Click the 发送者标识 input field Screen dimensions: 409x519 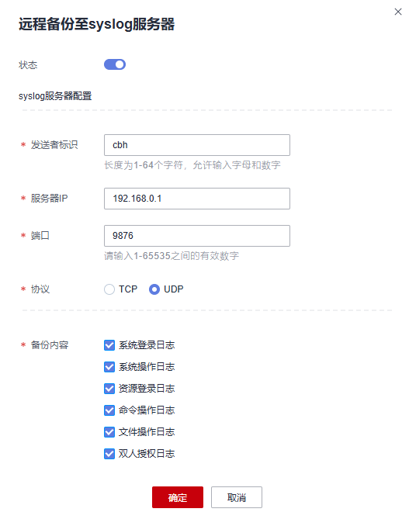point(196,145)
